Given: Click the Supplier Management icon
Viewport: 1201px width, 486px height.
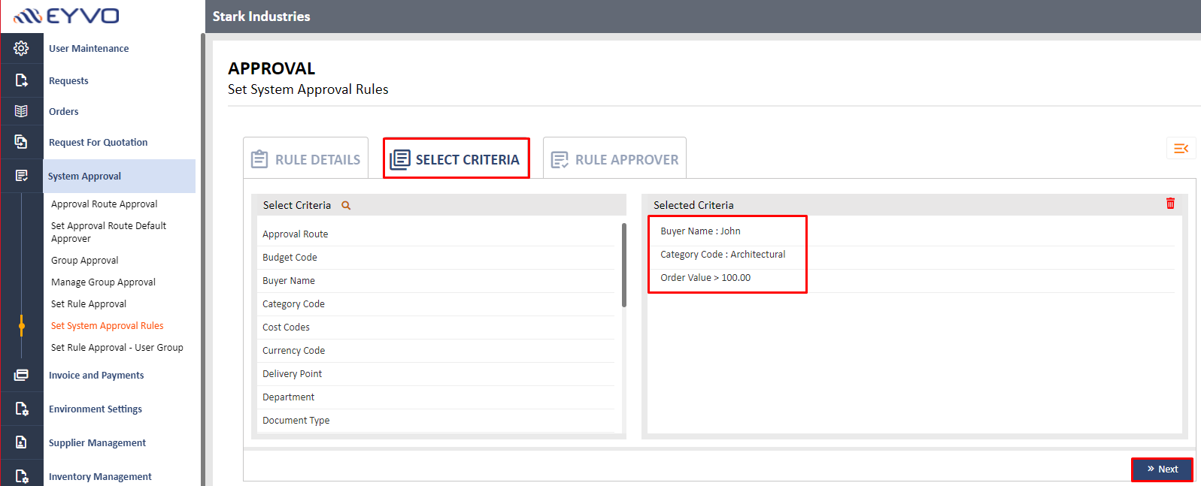Looking at the screenshot, I should click(21, 442).
